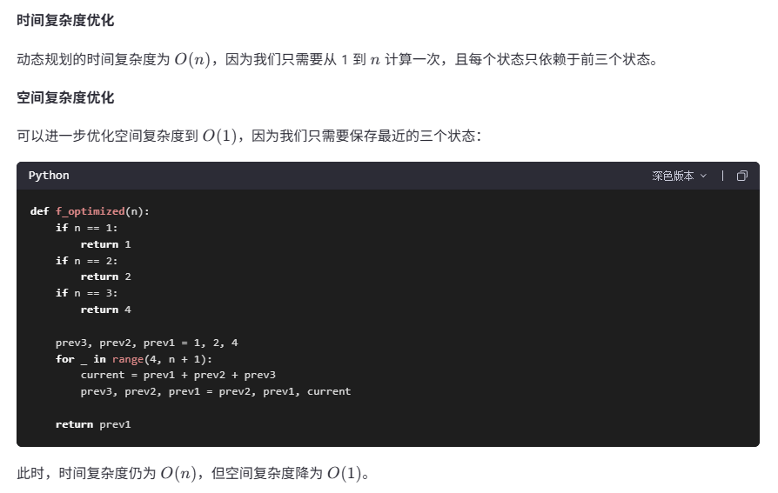Image resolution: width=778 pixels, height=493 pixels.
Task: Click the line 'return prev1'
Action: (93, 424)
